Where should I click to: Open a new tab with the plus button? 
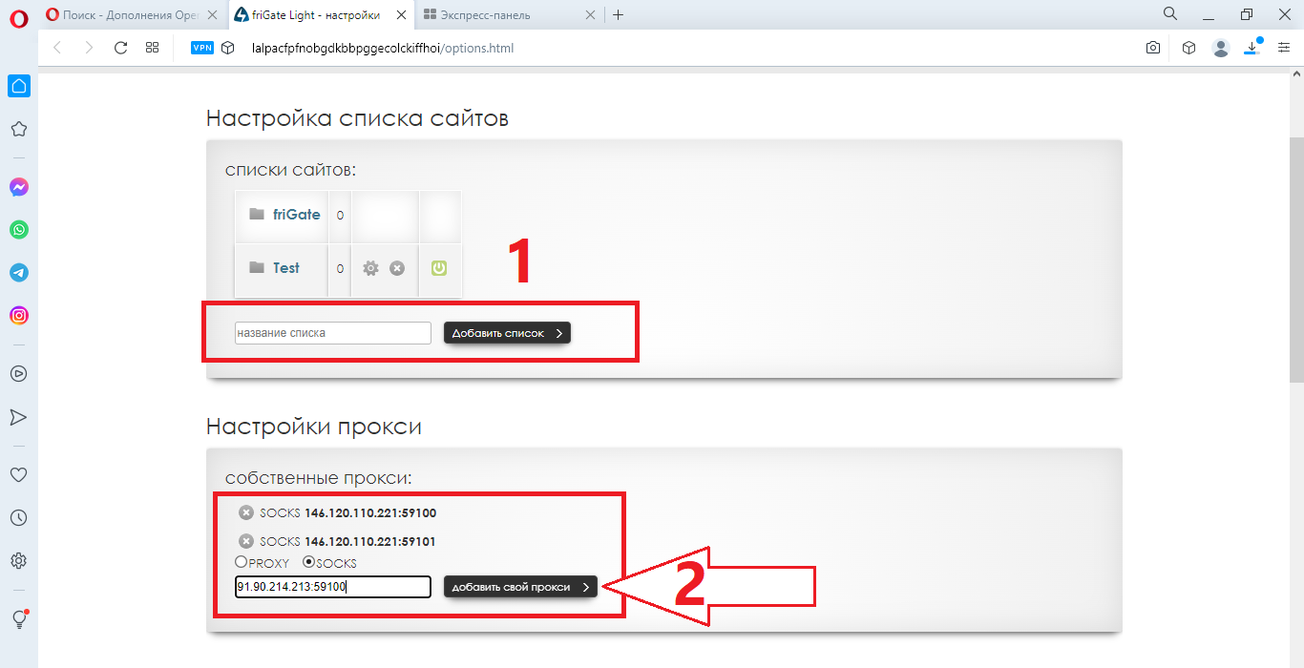coord(619,14)
